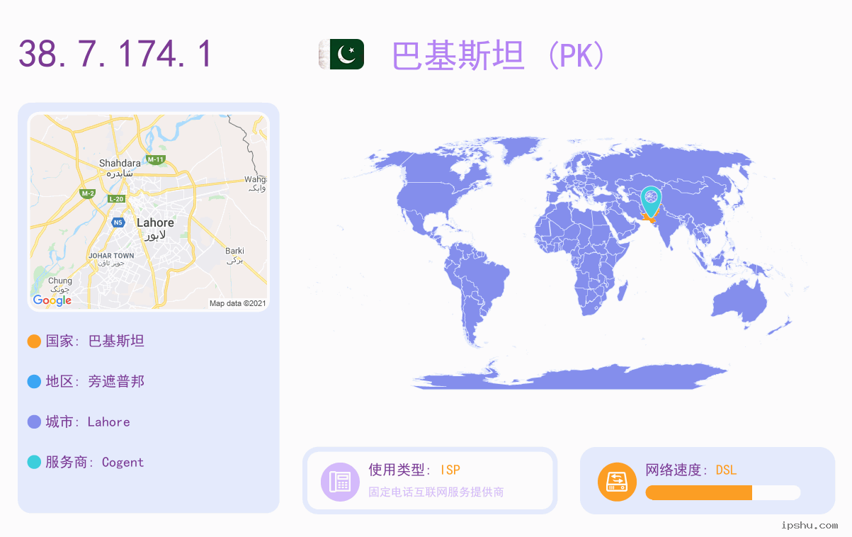The width and height of the screenshot is (852, 537).
Task: Click the orange network speed drive icon
Action: point(618,482)
